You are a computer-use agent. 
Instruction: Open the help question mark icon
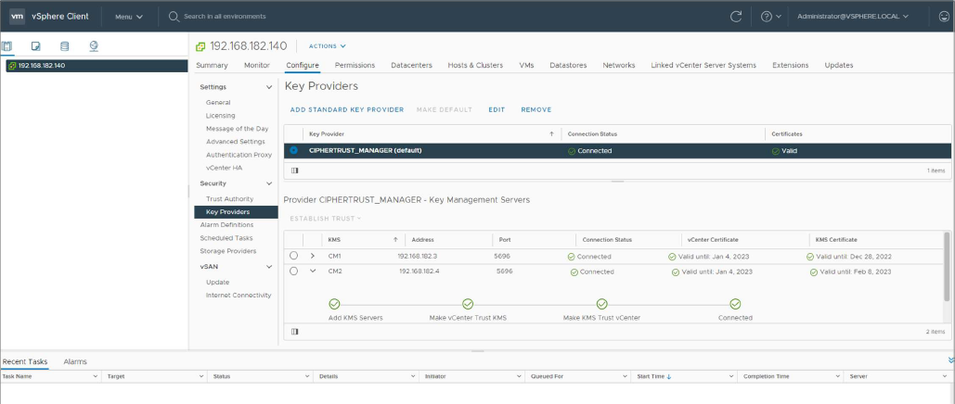[x=767, y=16]
